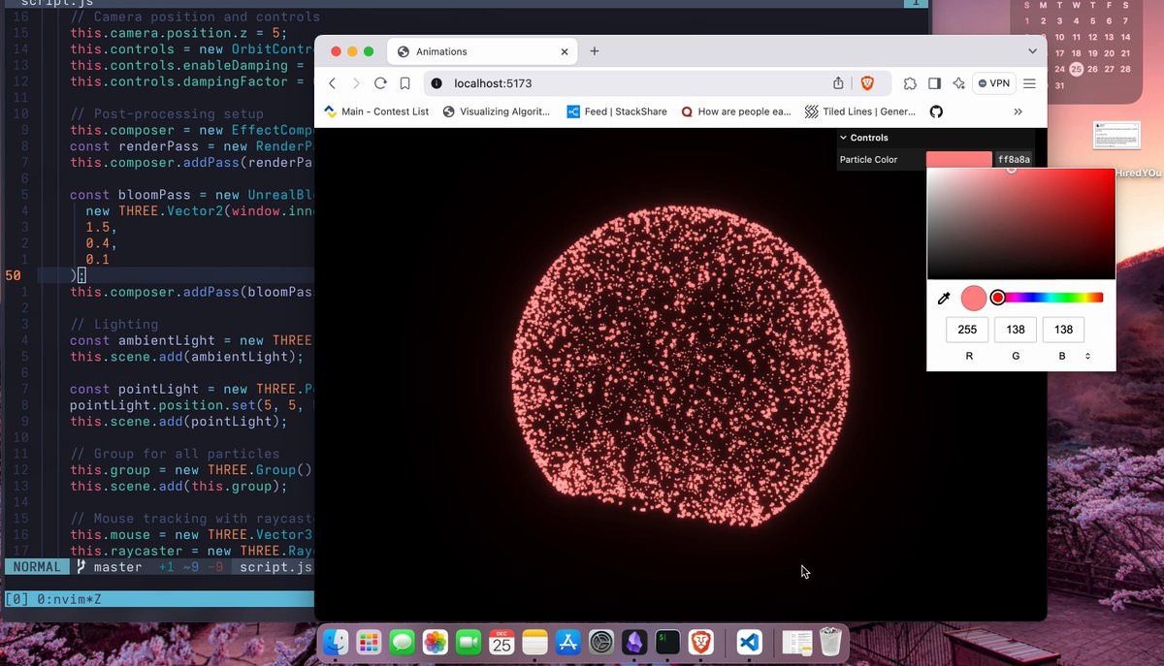Click the NORMAL mode indicator in nvim
The image size is (1164, 666).
point(37,567)
